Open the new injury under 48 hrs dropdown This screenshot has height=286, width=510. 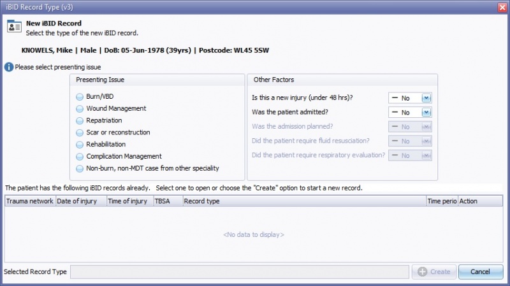tap(426, 98)
